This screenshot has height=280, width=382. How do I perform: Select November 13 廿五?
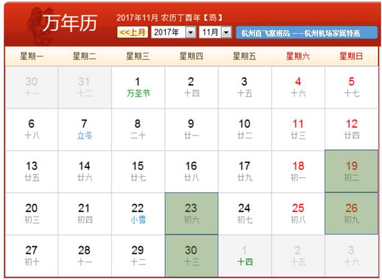(x=32, y=171)
